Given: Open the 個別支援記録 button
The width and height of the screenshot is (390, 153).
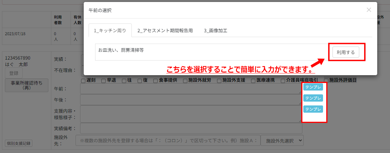Looking at the screenshot, I should click(19, 143).
